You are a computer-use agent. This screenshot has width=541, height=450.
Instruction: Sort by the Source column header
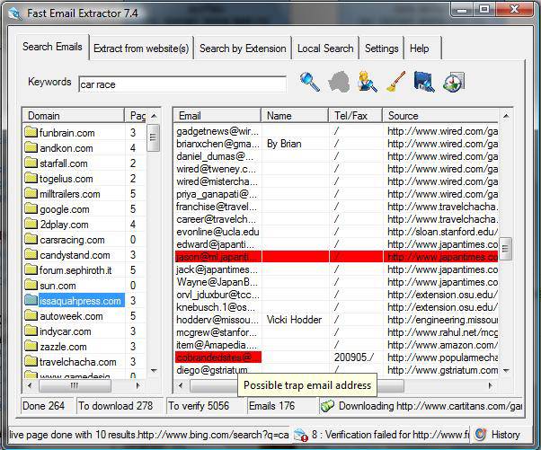[x=440, y=116]
